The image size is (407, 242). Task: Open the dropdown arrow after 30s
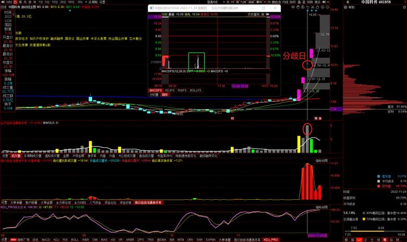tap(86, 2)
